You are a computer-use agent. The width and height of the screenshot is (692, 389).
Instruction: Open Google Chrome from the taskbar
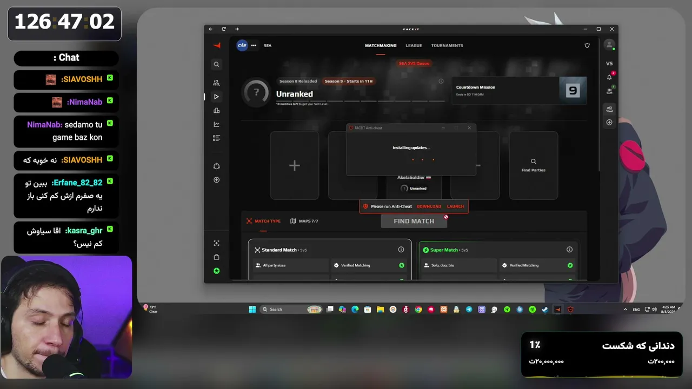tap(418, 310)
